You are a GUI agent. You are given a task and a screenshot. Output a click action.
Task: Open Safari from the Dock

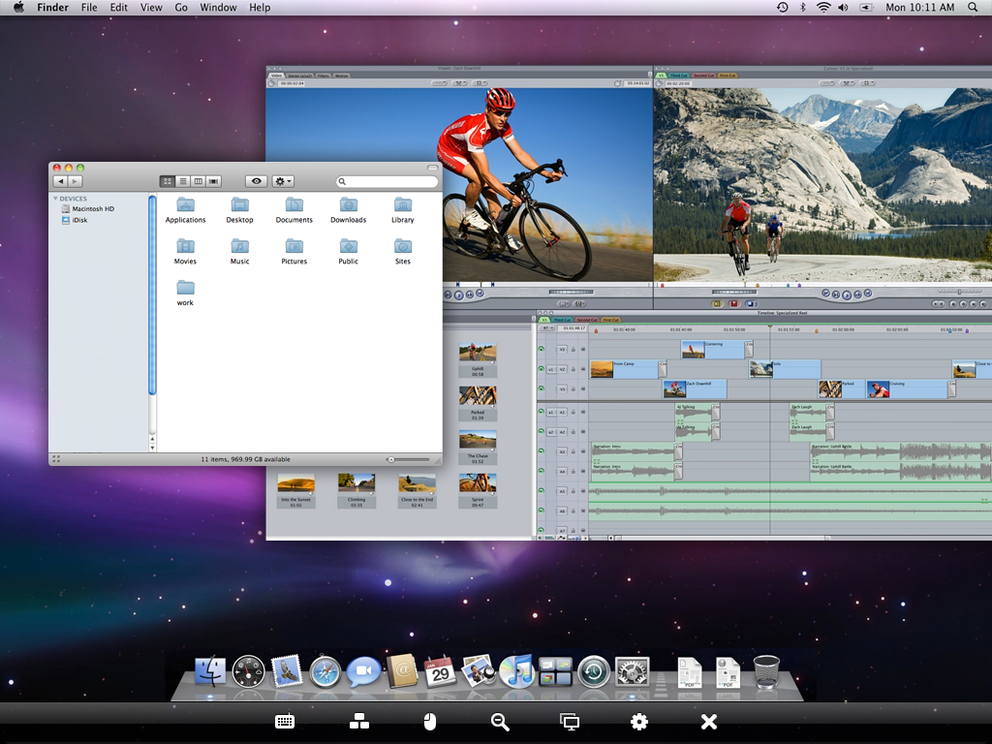(x=325, y=670)
